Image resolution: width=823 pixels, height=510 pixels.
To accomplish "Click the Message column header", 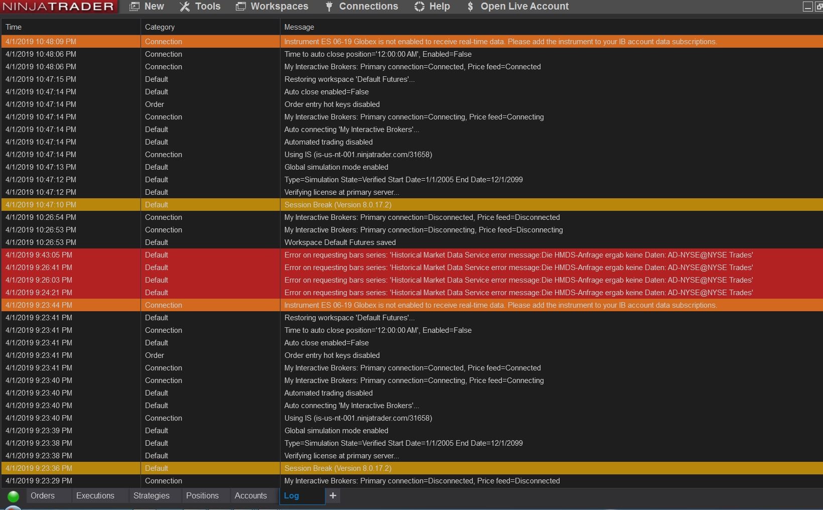I will click(x=552, y=27).
